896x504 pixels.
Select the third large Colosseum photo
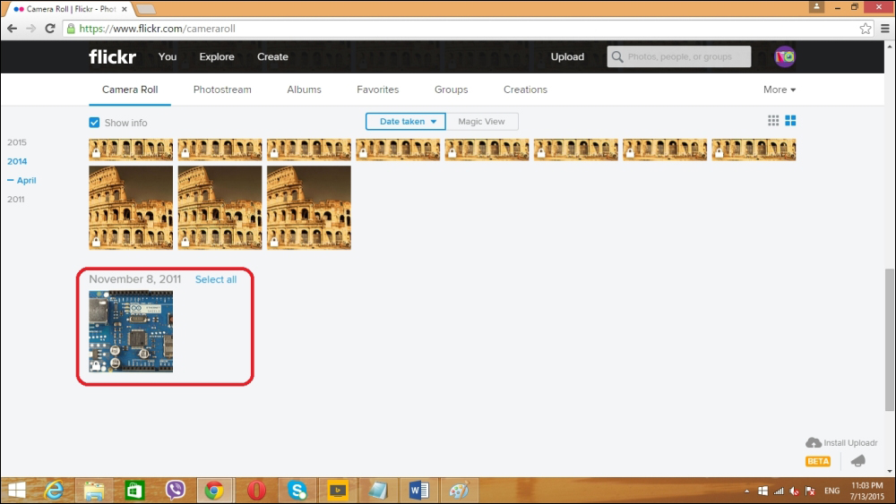309,208
